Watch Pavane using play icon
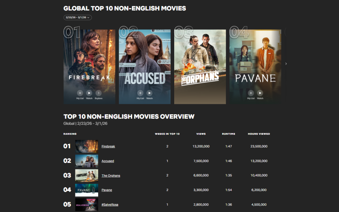Image resolution: width=339 pixels, height=212 pixels. click(260, 93)
